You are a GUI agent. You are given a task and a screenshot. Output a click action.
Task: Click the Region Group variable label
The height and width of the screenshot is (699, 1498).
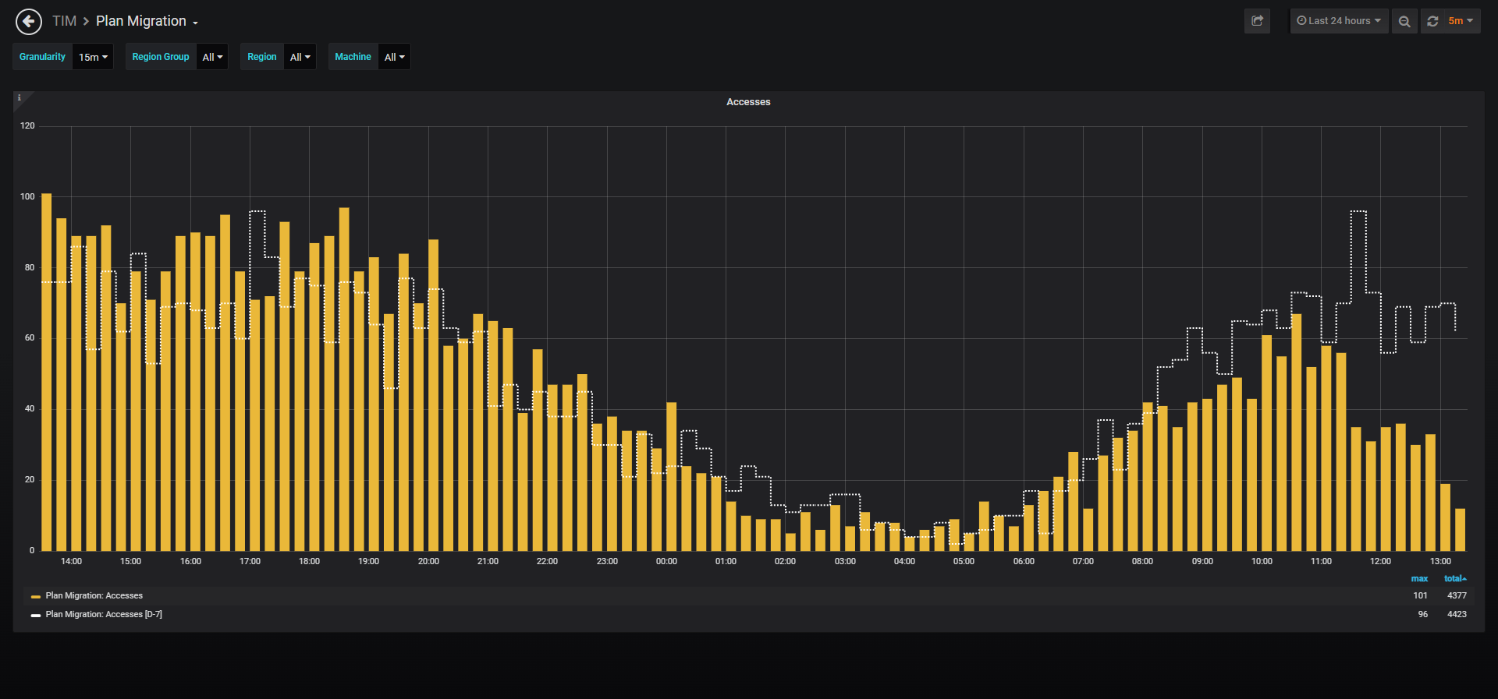click(161, 57)
